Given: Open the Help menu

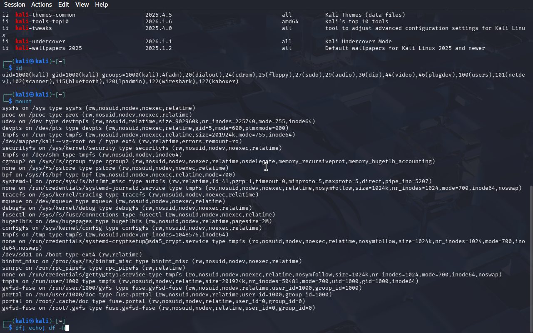Looking at the screenshot, I should [101, 5].
